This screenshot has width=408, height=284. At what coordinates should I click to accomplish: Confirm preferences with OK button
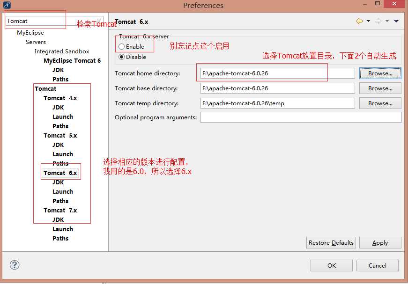point(332,266)
